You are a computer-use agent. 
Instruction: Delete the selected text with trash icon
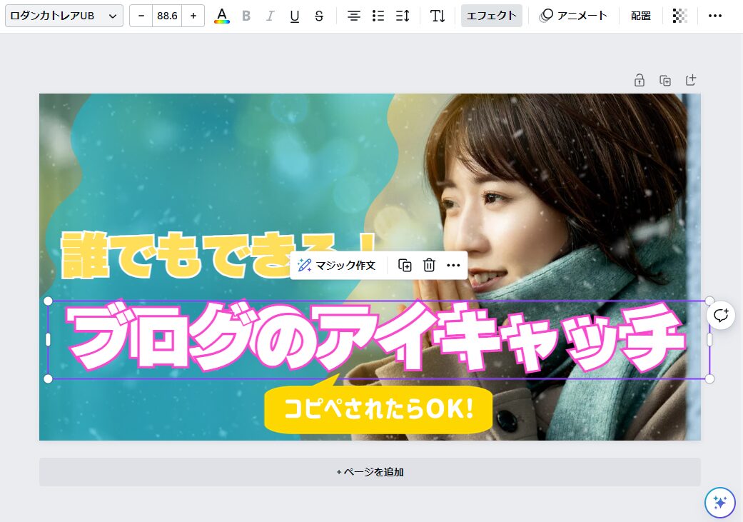click(429, 265)
